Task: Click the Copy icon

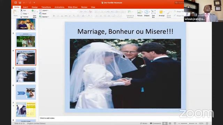Action: (x=22, y=14)
